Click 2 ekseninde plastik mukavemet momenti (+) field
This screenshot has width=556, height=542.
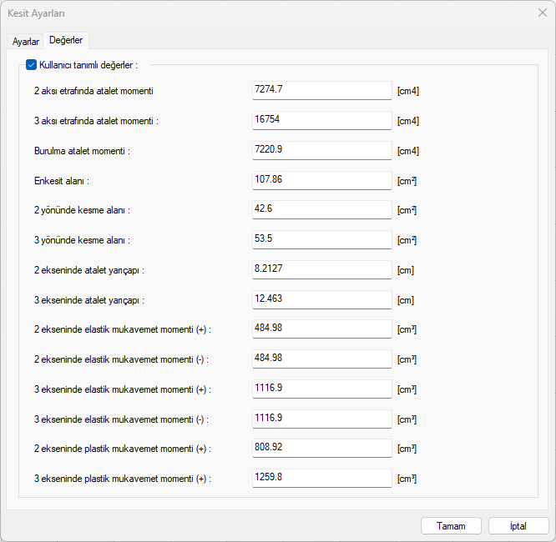point(321,448)
